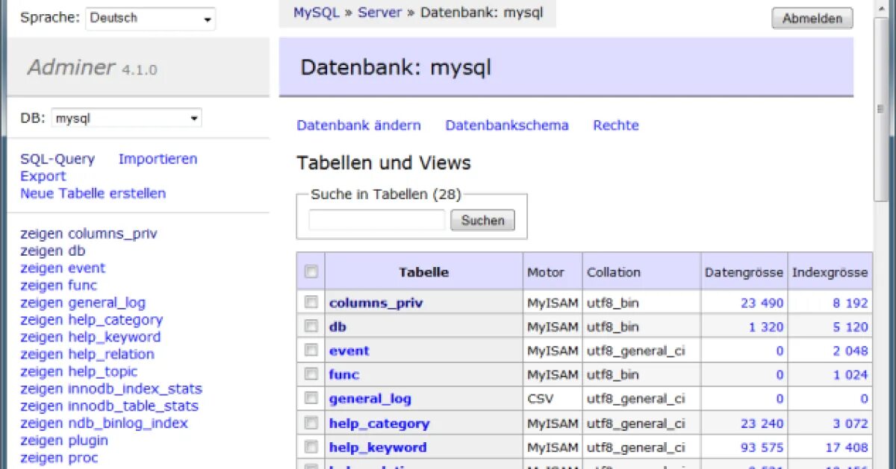Click the Tabelle column header
This screenshot has height=469, width=896.
(423, 272)
